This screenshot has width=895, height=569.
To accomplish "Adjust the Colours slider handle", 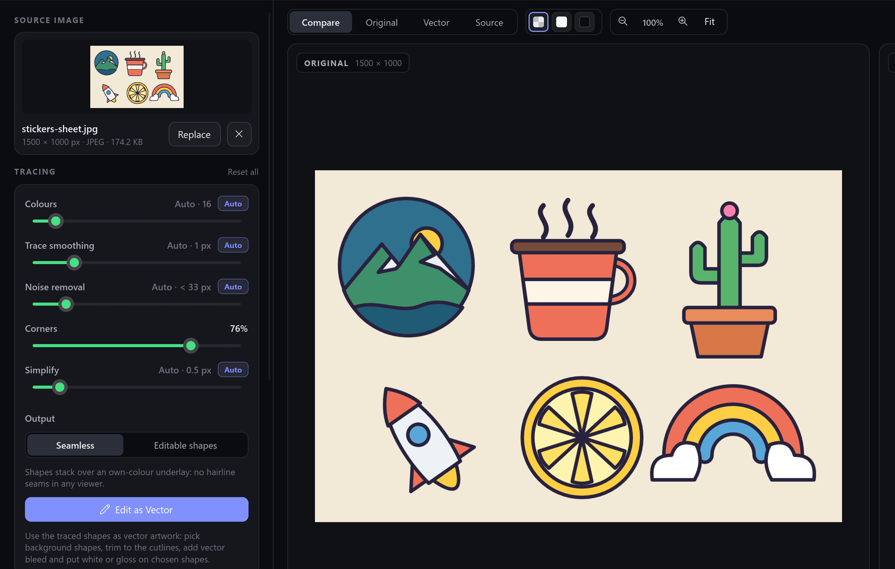I will 56,221.
